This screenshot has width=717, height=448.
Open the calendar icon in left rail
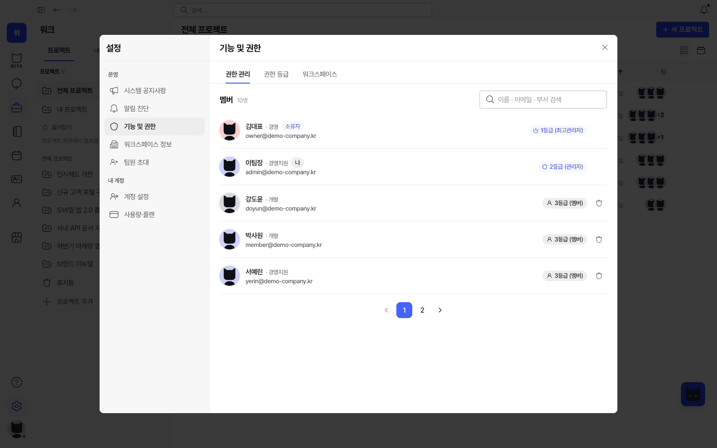click(x=16, y=155)
